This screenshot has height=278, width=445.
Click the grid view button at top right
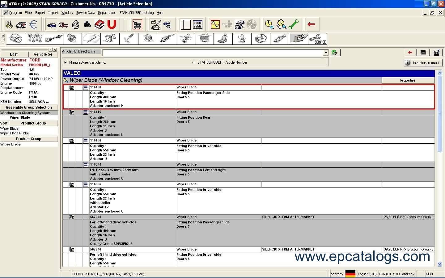click(423, 53)
